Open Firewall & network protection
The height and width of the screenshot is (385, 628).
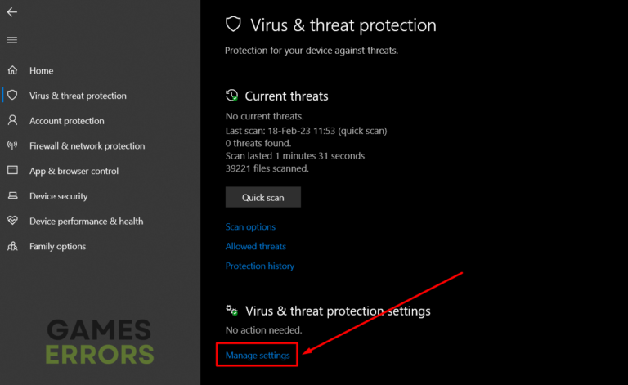click(x=87, y=145)
